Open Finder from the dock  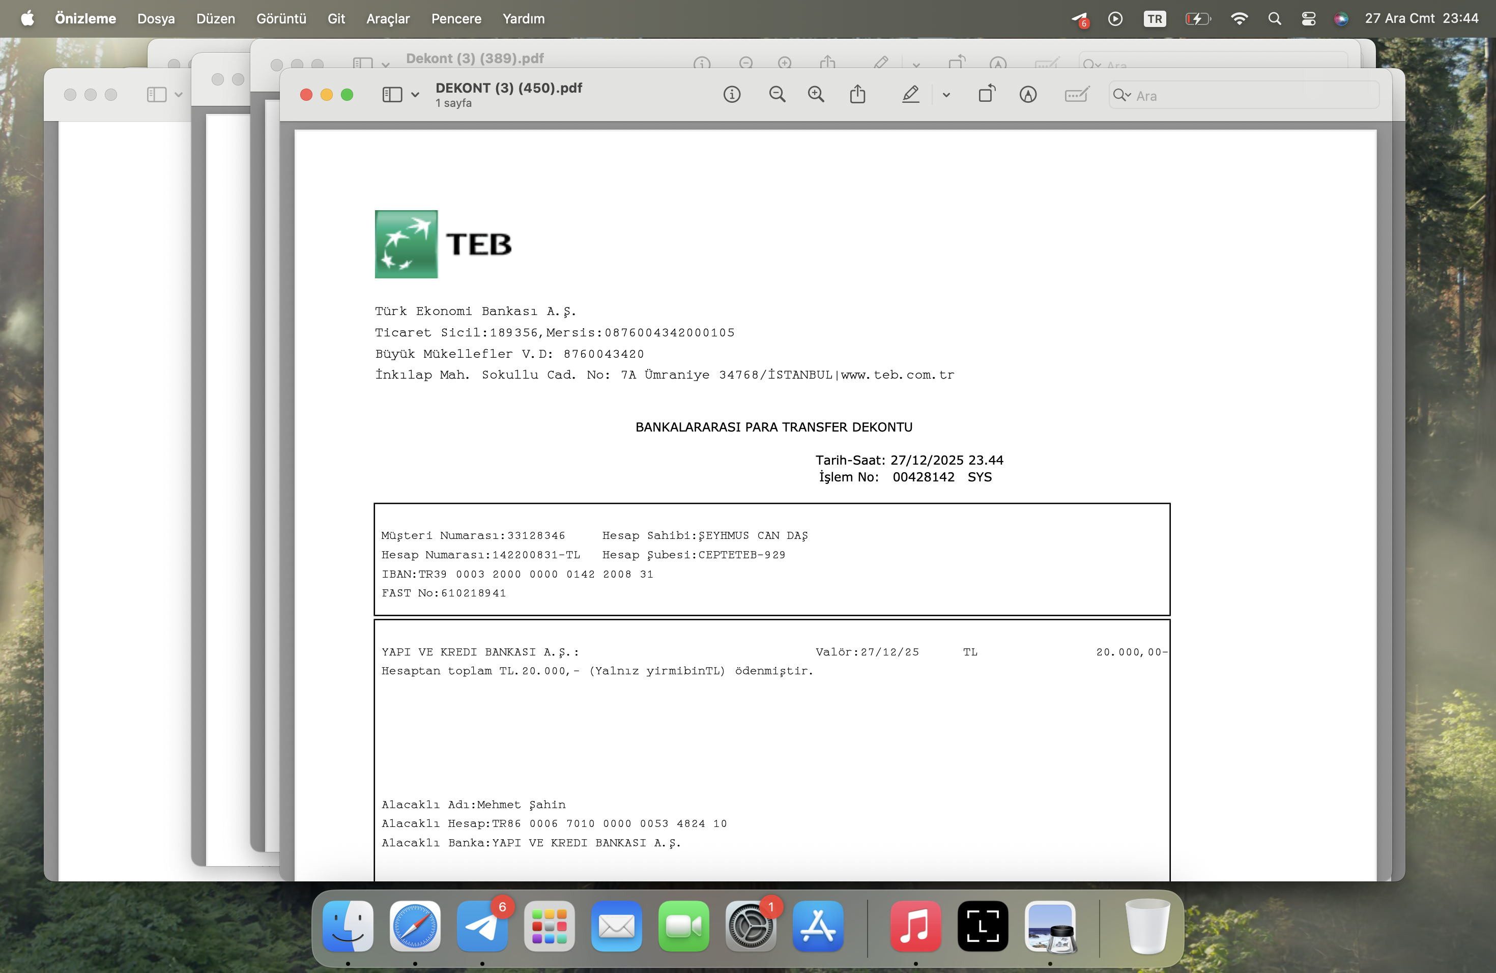pos(348,927)
